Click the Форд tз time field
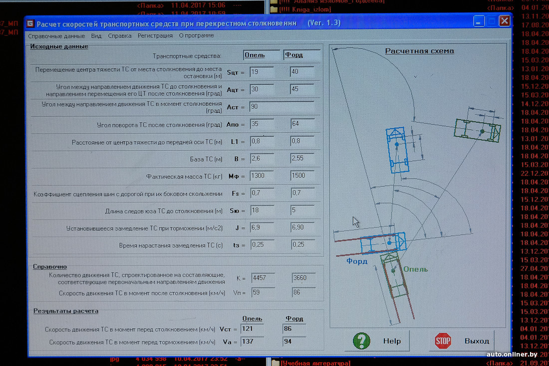This screenshot has height=366, width=549. coord(303,245)
